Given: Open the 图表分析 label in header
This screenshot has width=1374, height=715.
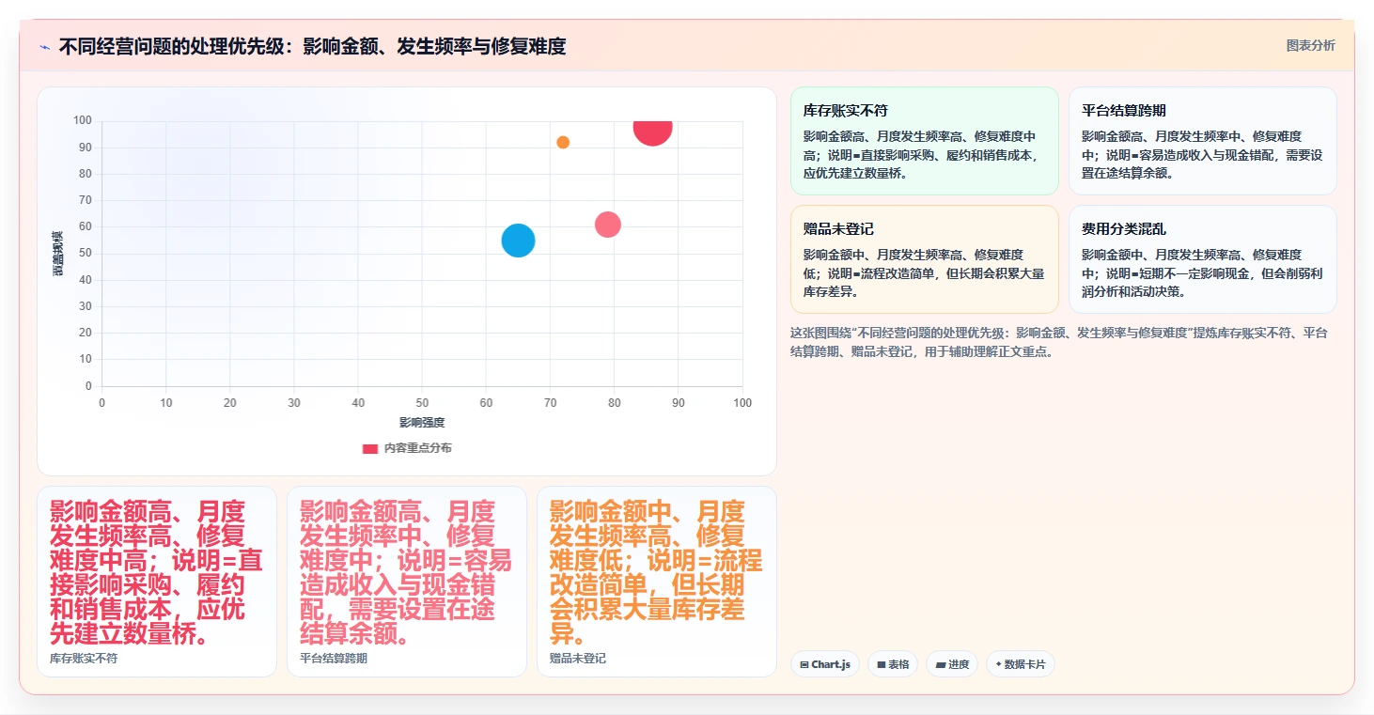Looking at the screenshot, I should pyautogui.click(x=1310, y=45).
